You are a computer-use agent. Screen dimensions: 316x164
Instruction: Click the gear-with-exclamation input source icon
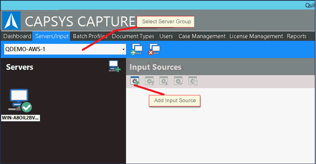[164, 81]
